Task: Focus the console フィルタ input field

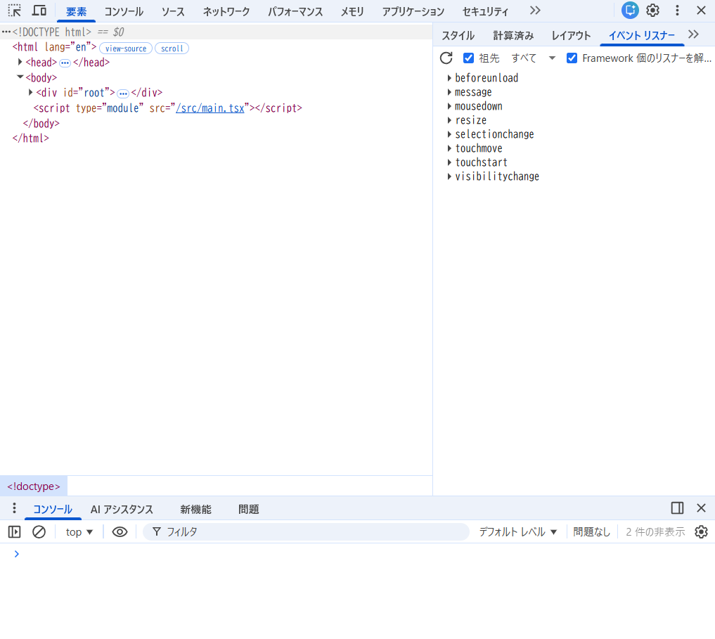Action: (x=306, y=532)
